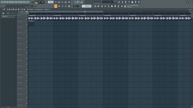
Task: Toggle blend recording overdub icon
Action: coord(66,2)
